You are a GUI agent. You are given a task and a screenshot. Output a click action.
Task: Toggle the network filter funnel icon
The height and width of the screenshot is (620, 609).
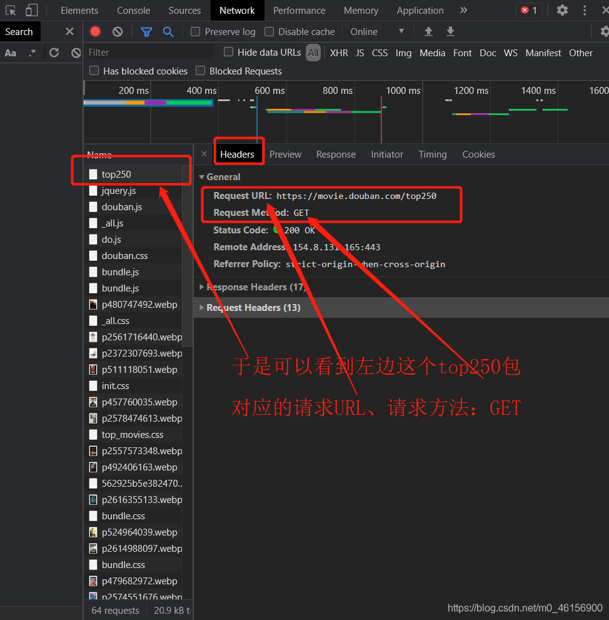tap(146, 32)
